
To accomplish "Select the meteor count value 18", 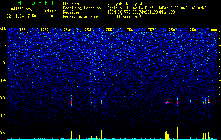I will coord(51,16).
